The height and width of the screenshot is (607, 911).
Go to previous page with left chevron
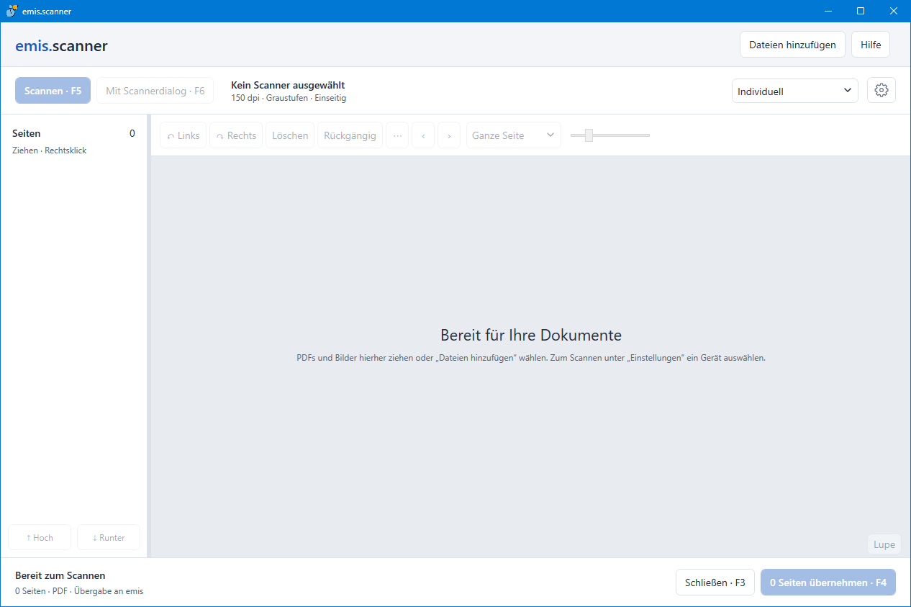423,135
